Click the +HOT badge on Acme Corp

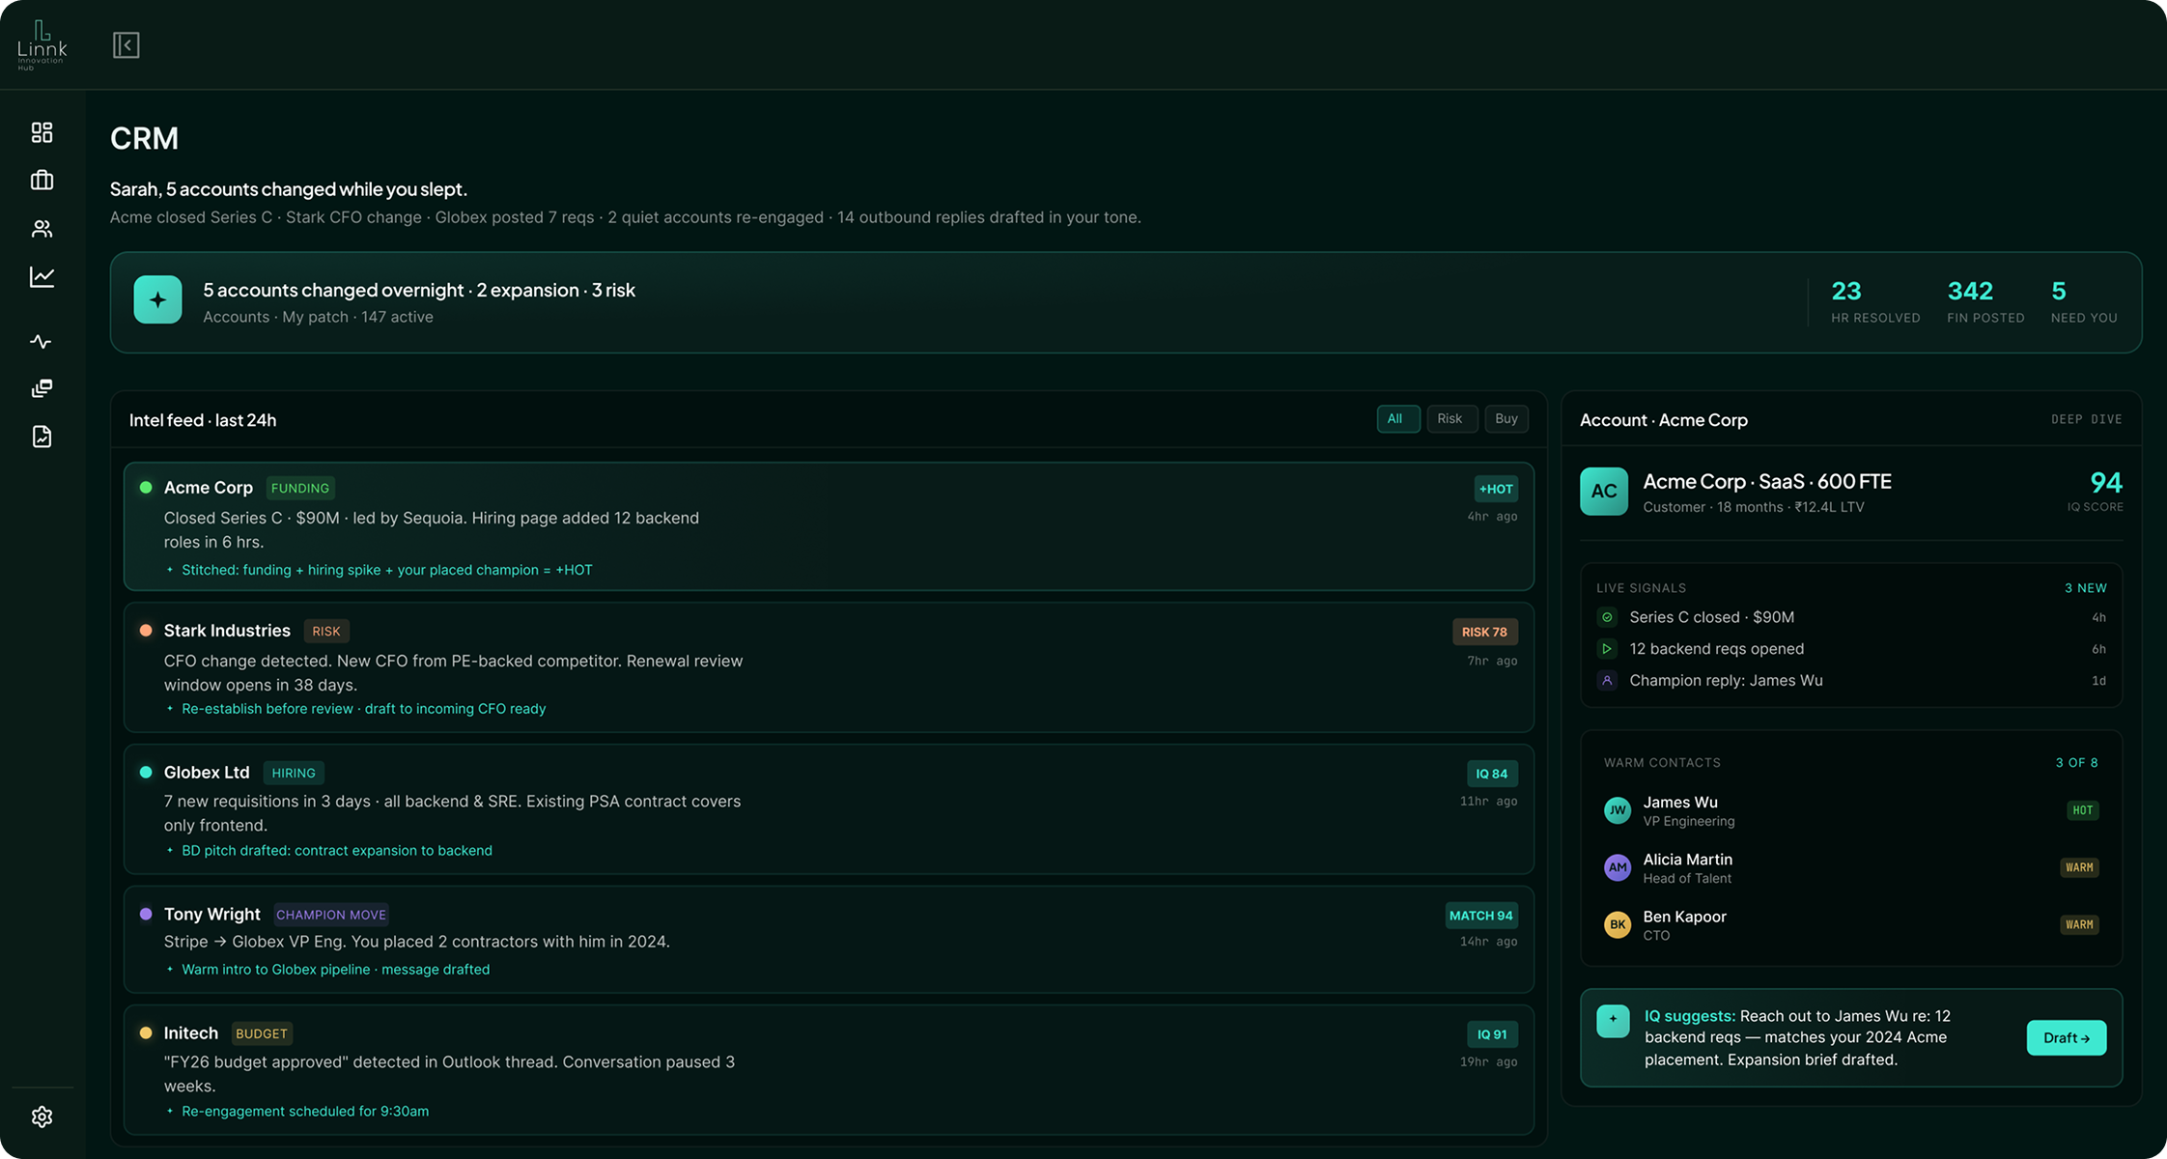[x=1496, y=489]
